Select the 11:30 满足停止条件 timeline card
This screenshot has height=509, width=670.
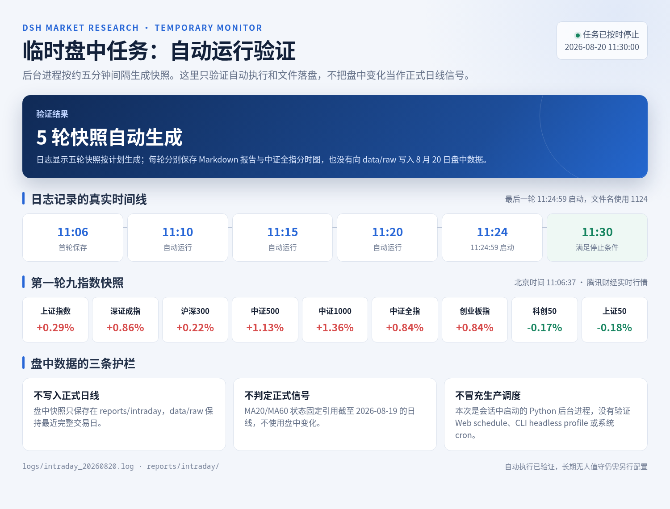597,238
